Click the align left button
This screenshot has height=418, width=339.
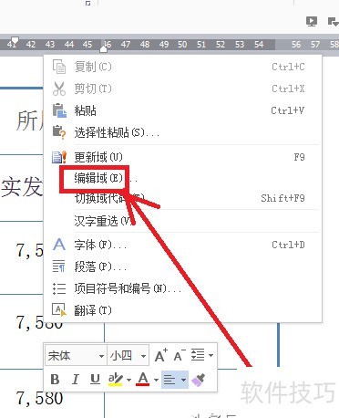[169, 380]
